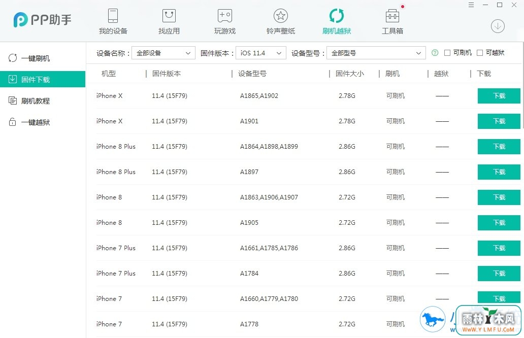524x338 pixels.
Task: Click the 一键越狱 lock icon
Action: coord(12,122)
